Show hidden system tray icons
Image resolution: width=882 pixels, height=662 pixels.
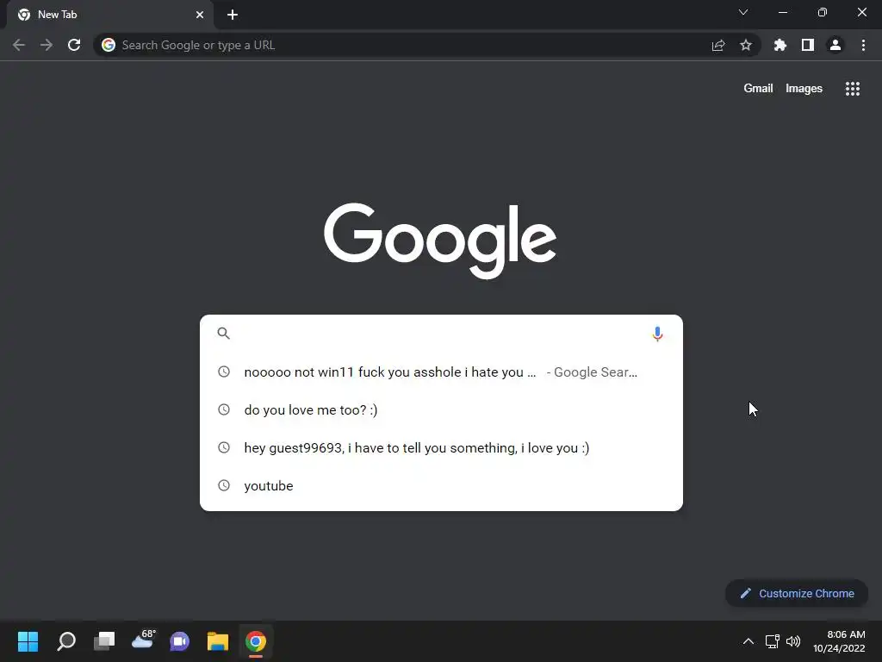pos(748,641)
